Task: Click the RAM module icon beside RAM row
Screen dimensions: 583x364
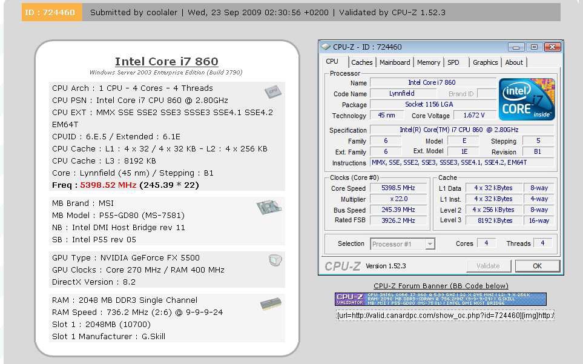Action: click(x=271, y=304)
